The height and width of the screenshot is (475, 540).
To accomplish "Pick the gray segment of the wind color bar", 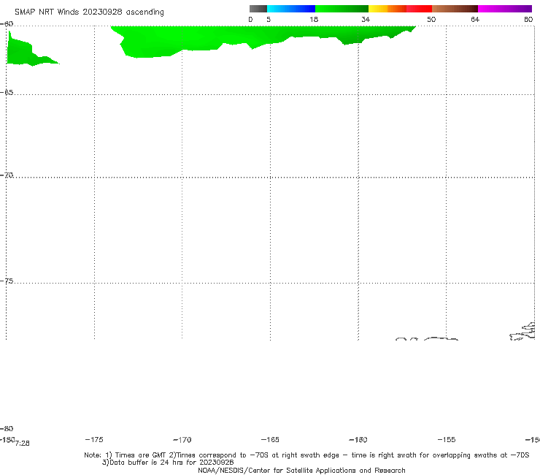I will [258, 9].
